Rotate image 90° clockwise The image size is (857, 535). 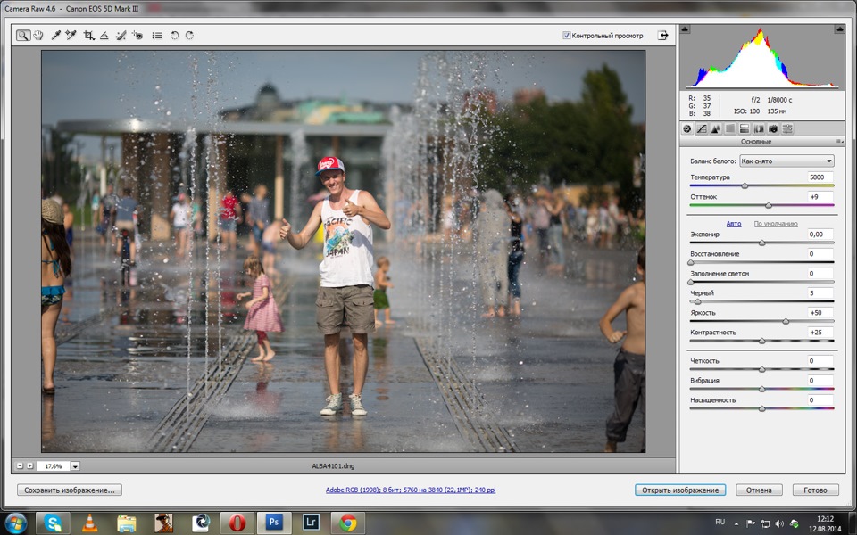click(x=189, y=36)
